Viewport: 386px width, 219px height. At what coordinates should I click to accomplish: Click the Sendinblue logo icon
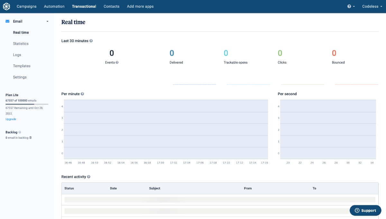coord(6,6)
